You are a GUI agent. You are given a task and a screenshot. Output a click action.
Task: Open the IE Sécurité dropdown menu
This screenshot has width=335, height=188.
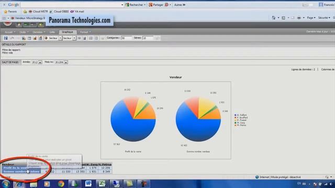[324, 18]
